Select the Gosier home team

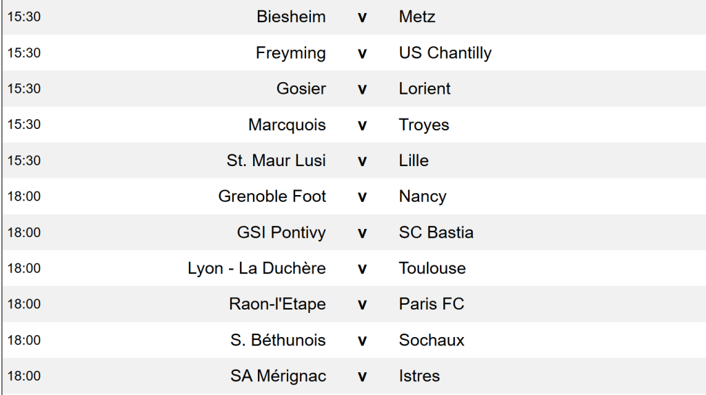coord(301,88)
